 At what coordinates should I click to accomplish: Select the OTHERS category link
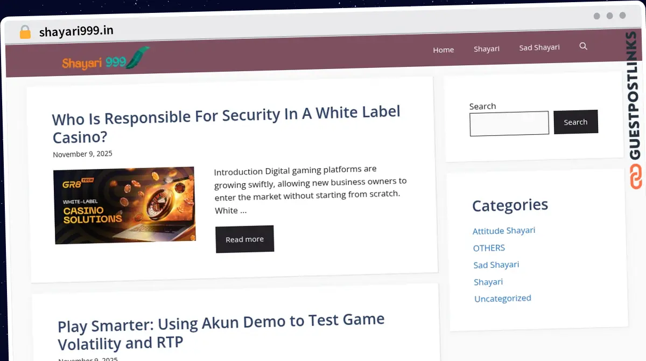click(489, 248)
